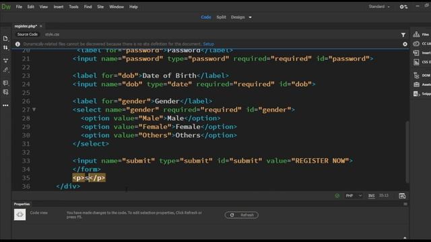Viewport: 431px width, 242px height.
Task: Click the File Management arrows icon
Action: click(5, 48)
